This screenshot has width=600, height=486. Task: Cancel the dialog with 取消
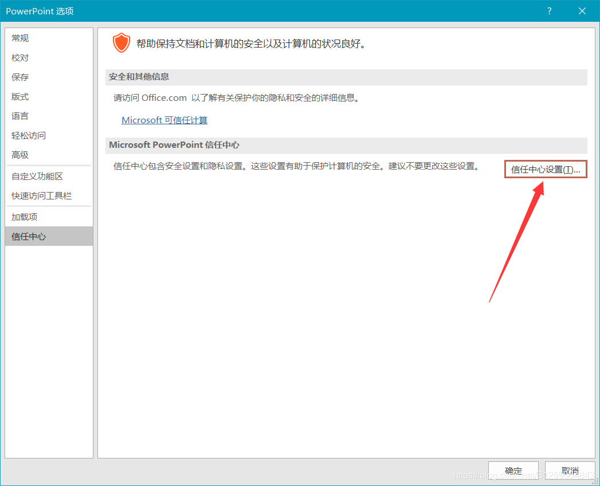coord(570,471)
